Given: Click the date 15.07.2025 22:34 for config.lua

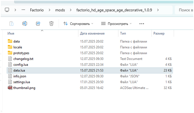Looking at the screenshot, I should coord(92,64).
